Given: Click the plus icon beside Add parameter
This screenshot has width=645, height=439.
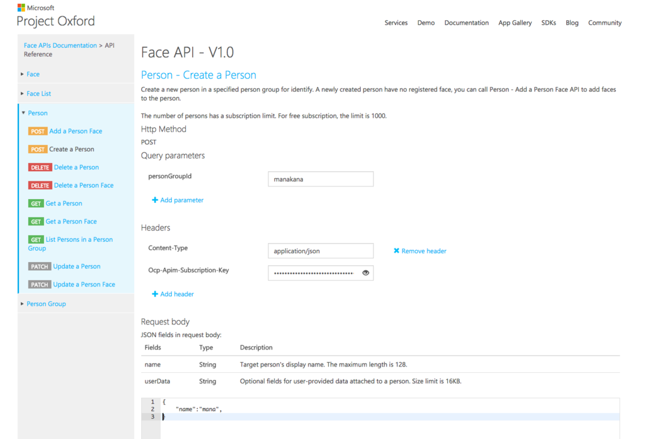Looking at the screenshot, I should 155,200.
